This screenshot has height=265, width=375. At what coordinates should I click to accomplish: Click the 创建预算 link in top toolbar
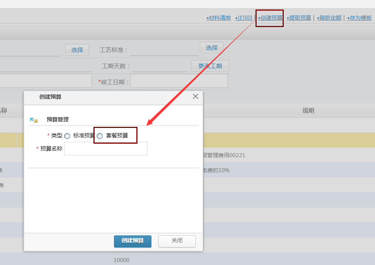[x=270, y=18]
